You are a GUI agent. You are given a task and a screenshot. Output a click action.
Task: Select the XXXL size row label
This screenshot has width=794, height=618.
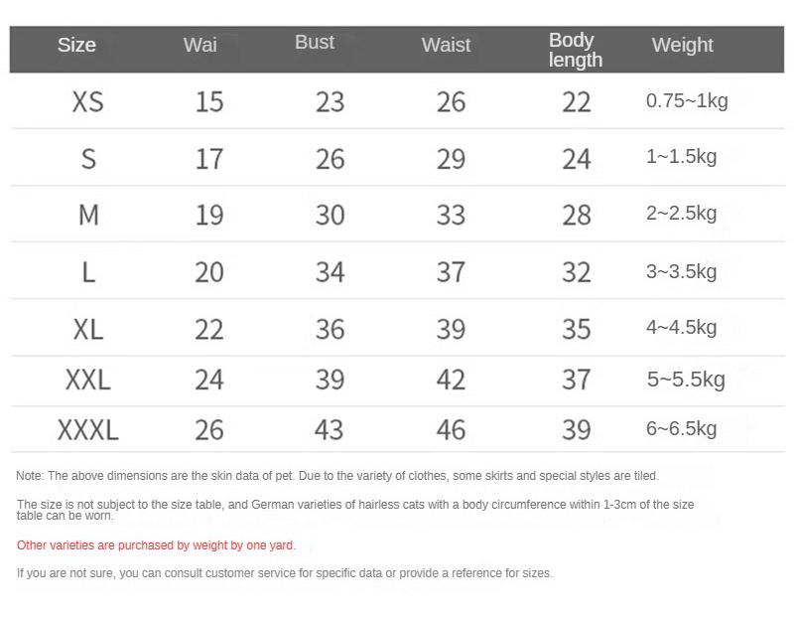(87, 429)
